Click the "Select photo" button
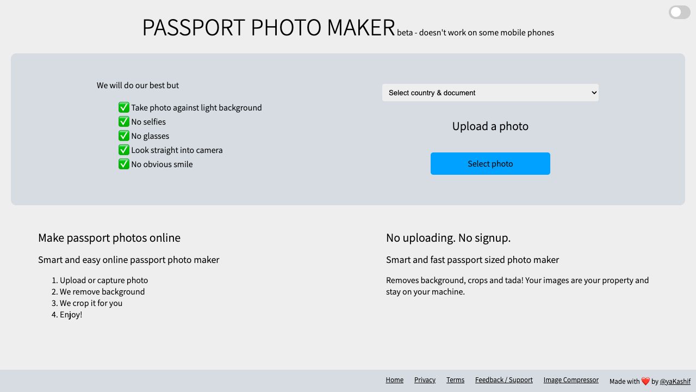The height and width of the screenshot is (392, 696). tap(490, 163)
